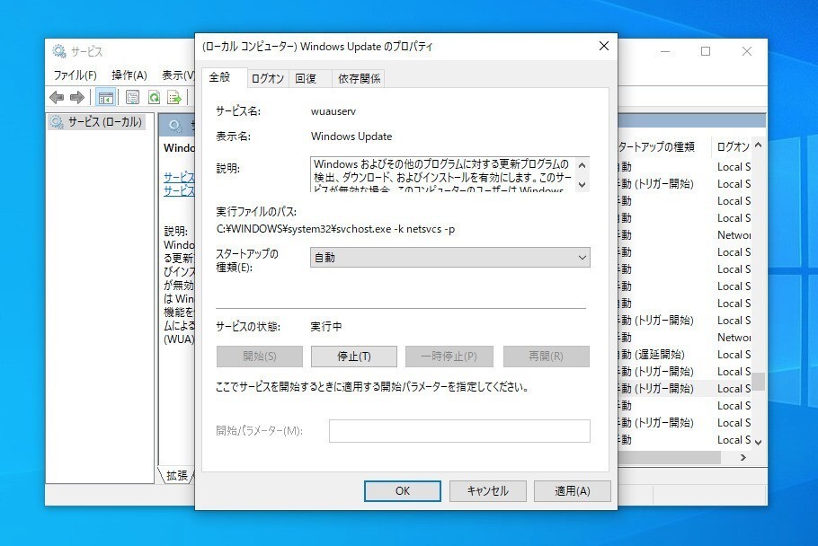The height and width of the screenshot is (546, 818).
Task: Click description box scroll down arrow
Action: pos(582,184)
